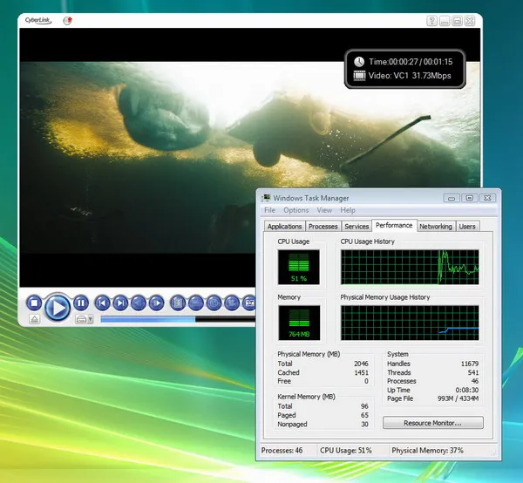This screenshot has height=483, width=523.
Task: Open the Help menu in Task Manager
Action: pyautogui.click(x=348, y=210)
